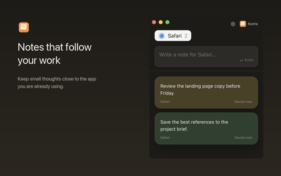Focus the 'Write a note for Safari...' field
The width and height of the screenshot is (281, 176).
pyautogui.click(x=206, y=57)
